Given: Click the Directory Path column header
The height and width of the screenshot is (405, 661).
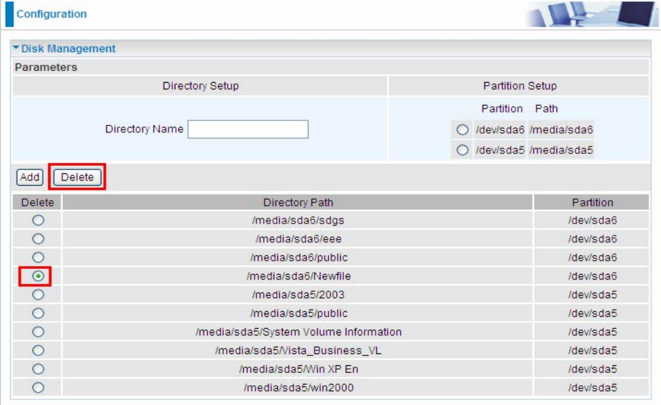Looking at the screenshot, I should coord(298,202).
